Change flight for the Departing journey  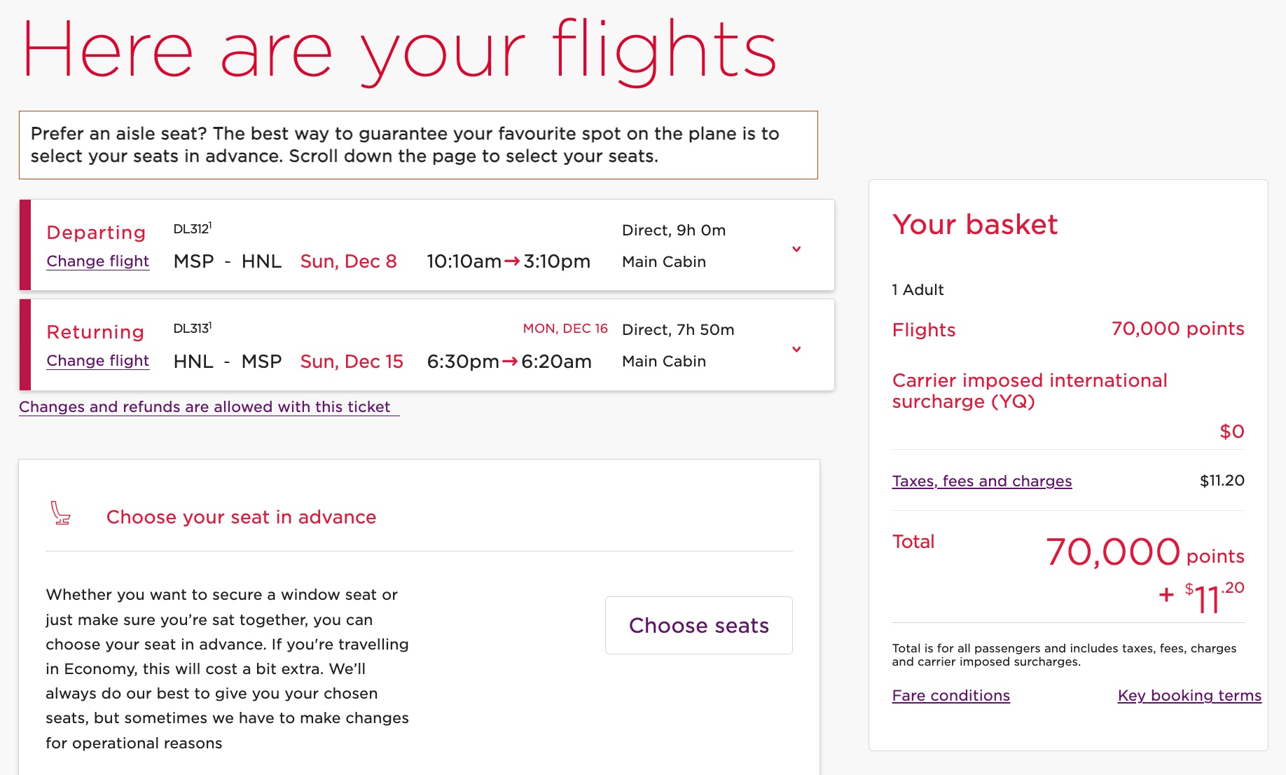click(x=97, y=261)
